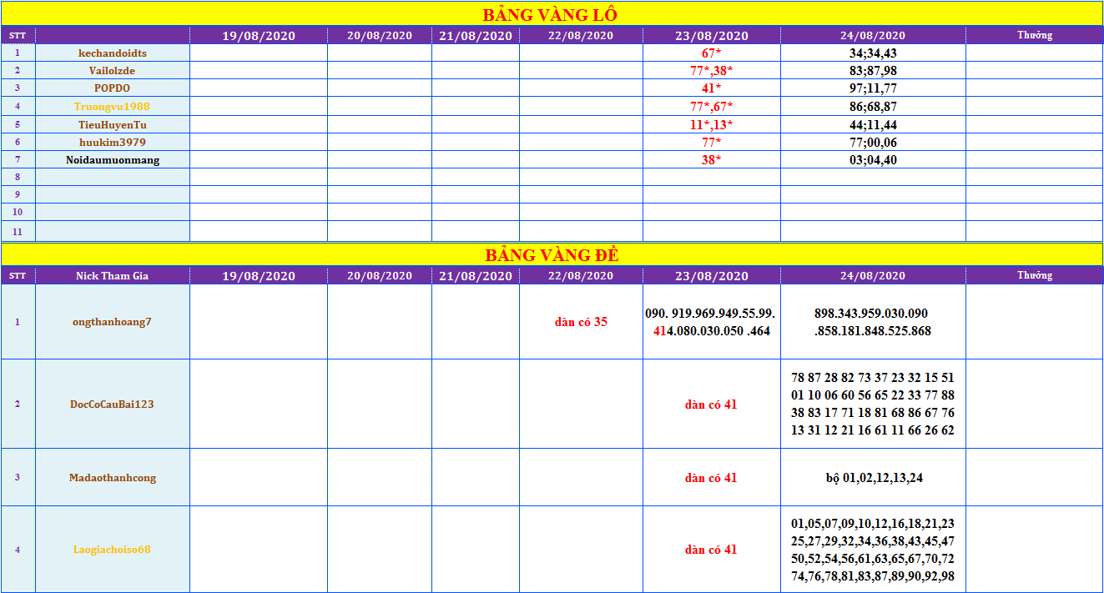Select the '41*' cell in POPDO row
The width and height of the screenshot is (1104, 593).
[712, 88]
